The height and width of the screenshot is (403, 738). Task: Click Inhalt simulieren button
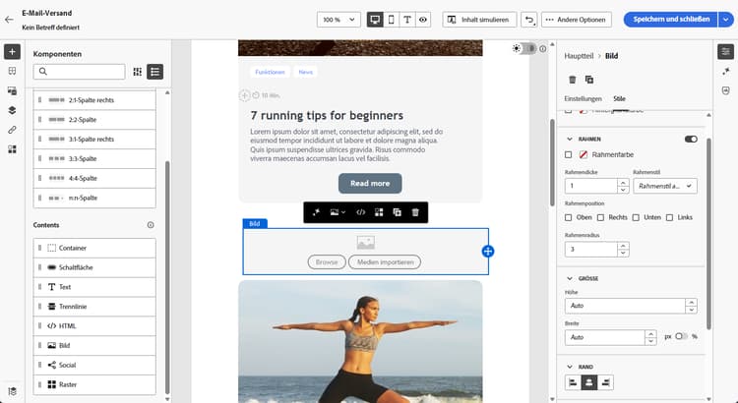pyautogui.click(x=479, y=20)
